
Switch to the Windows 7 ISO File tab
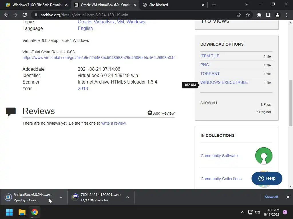[x=35, y=5]
